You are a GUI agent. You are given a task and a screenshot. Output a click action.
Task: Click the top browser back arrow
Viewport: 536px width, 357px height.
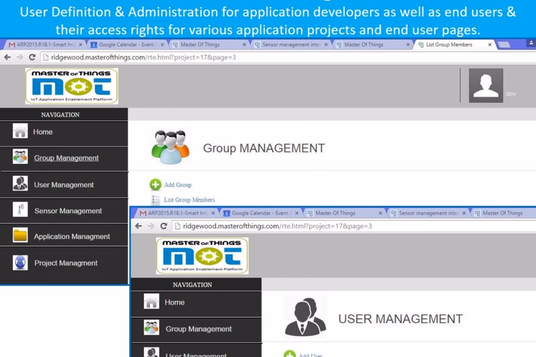tap(7, 57)
